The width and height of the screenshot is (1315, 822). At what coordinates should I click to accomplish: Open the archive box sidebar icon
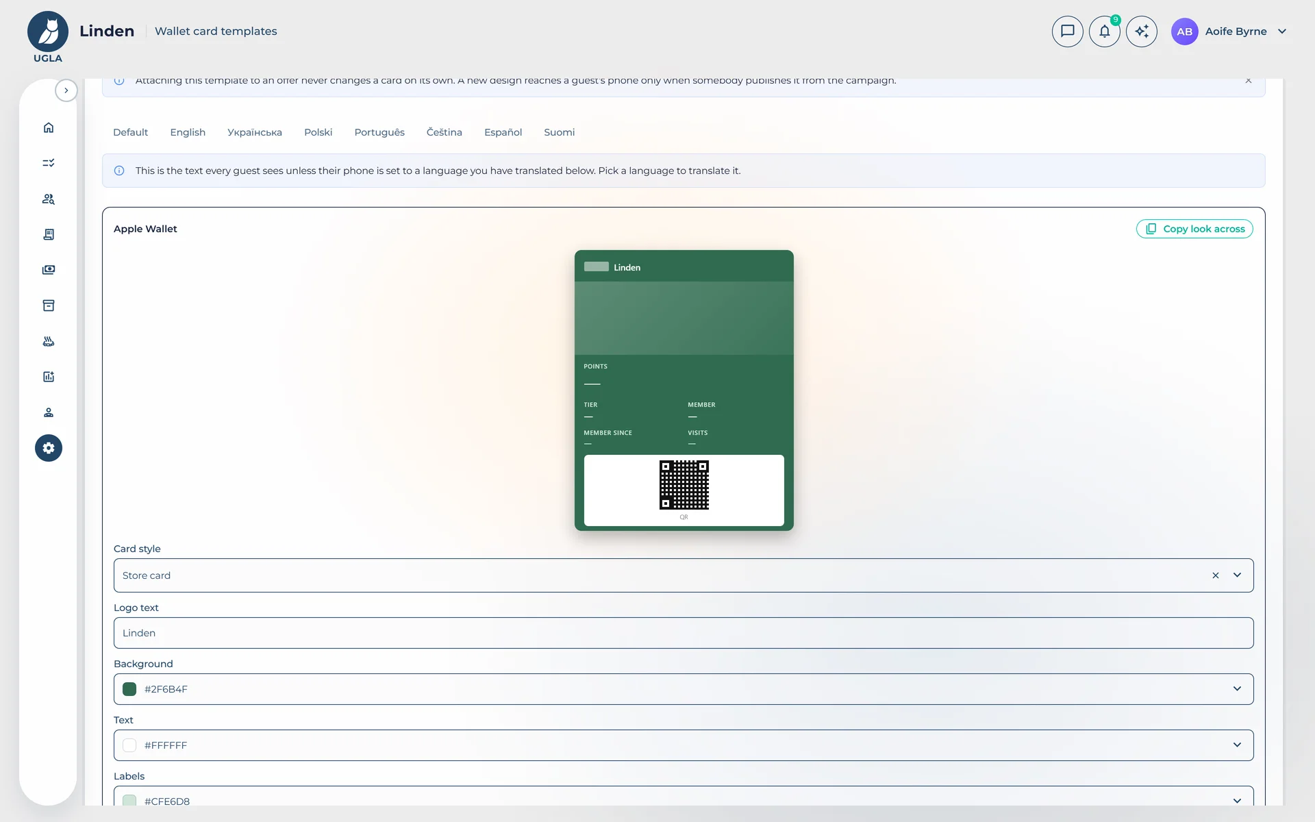click(x=49, y=306)
